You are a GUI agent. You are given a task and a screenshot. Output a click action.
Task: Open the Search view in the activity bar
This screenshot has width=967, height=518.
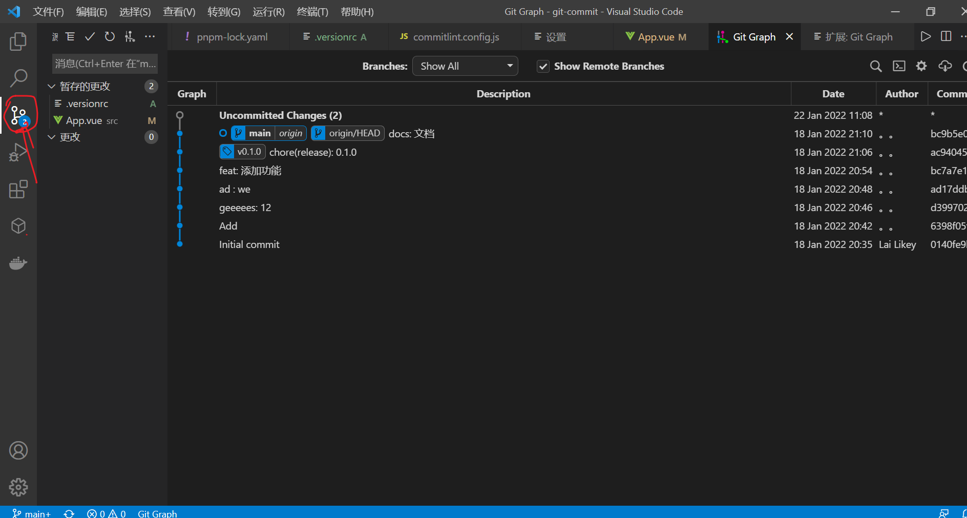point(18,78)
